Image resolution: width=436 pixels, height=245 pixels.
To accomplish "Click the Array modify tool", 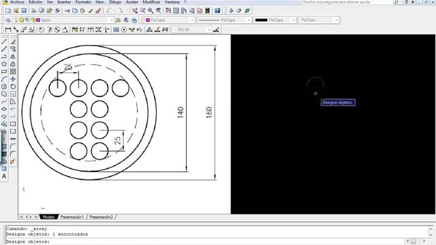I will 13,71.
